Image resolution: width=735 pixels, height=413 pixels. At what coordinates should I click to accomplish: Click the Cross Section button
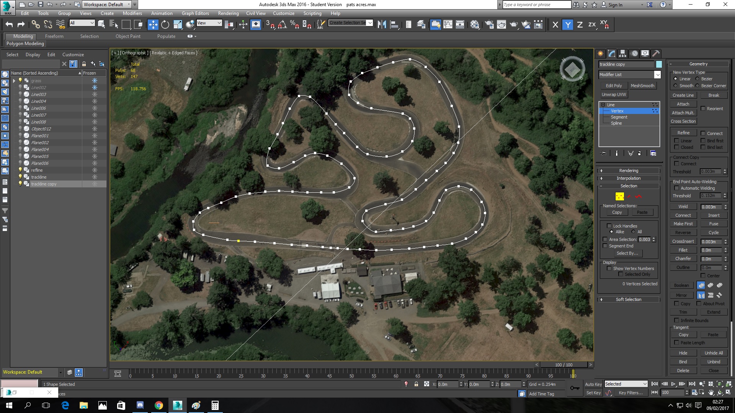(x=683, y=121)
